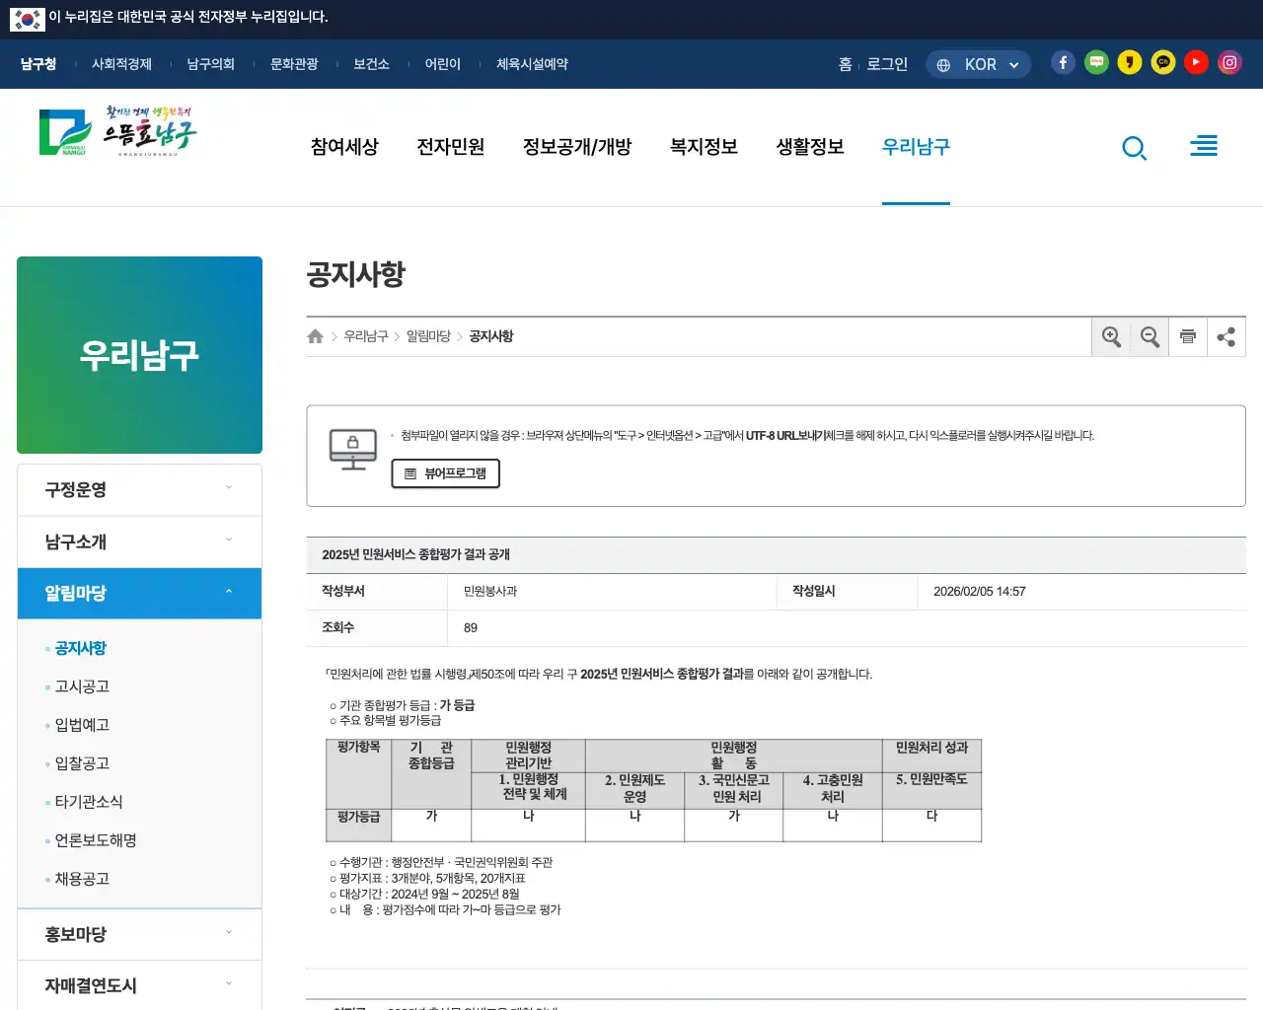The image size is (1263, 1010).
Task: Zoom in on the notice text
Action: [1111, 336]
